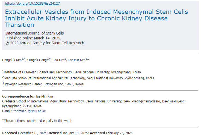Click the taemin21@snu.ac.kr email link
The image size is (201, 138).
29,111
